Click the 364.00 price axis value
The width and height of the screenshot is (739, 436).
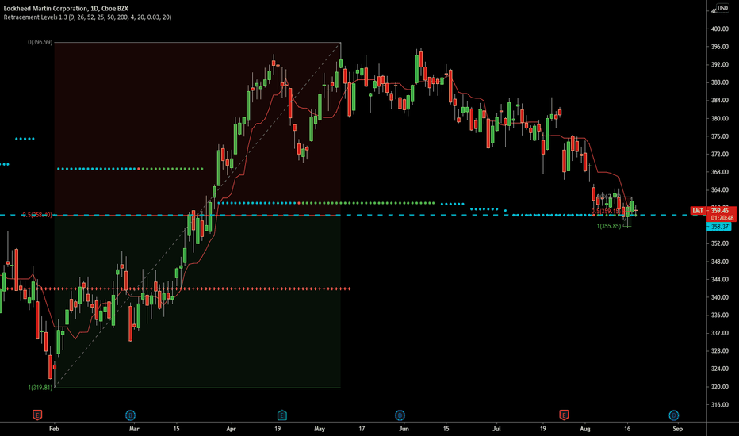(x=720, y=190)
